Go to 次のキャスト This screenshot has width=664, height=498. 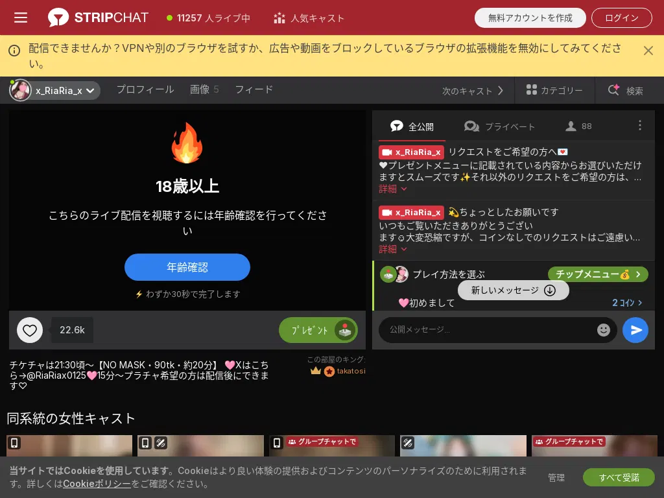pyautogui.click(x=473, y=91)
